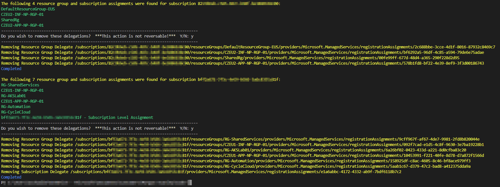This screenshot has height=187, width=500.
Task: Click the removal line ending 092f7cad-e1d5-4c8f-9630-3e7ba19228b1
Action: pos(243,145)
